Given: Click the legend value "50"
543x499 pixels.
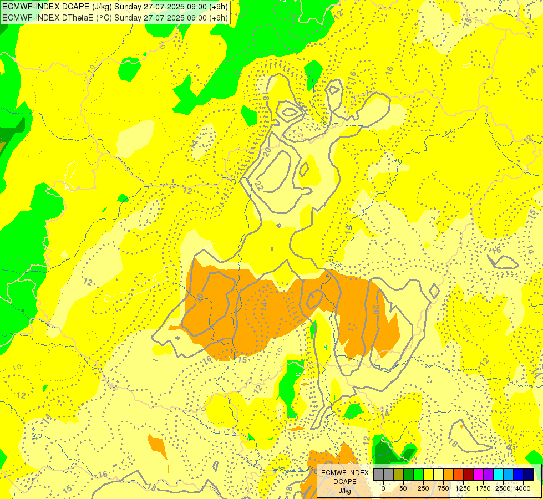Looking at the screenshot, I should click(403, 488).
